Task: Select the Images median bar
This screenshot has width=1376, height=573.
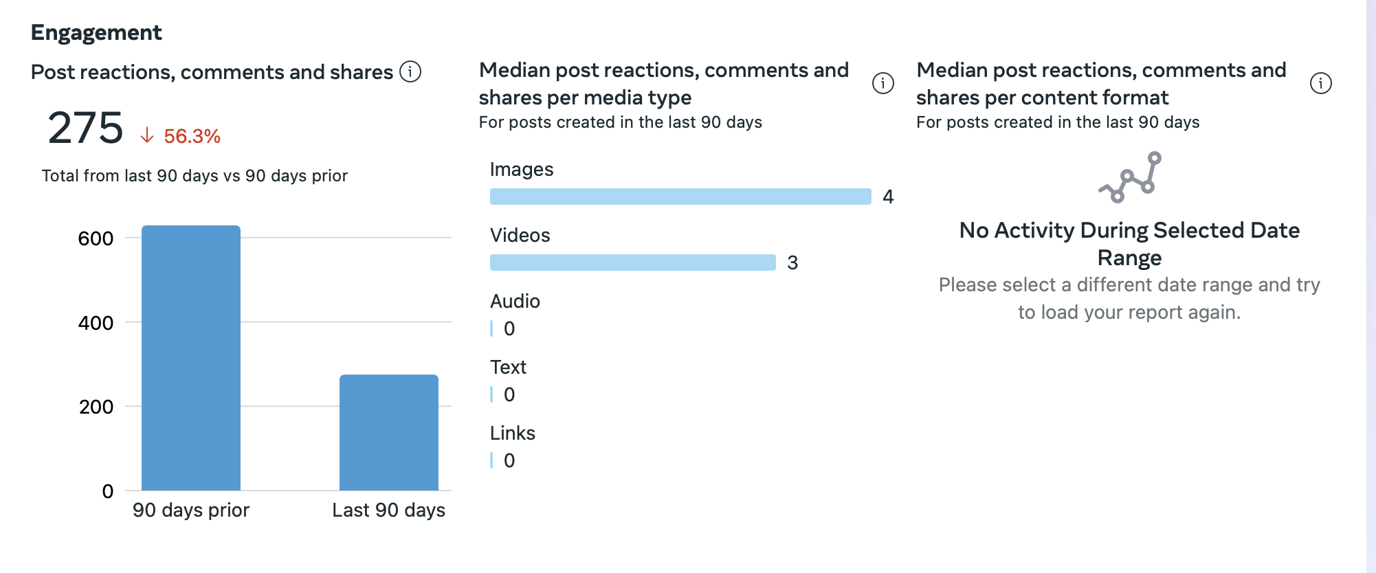Action: 680,196
